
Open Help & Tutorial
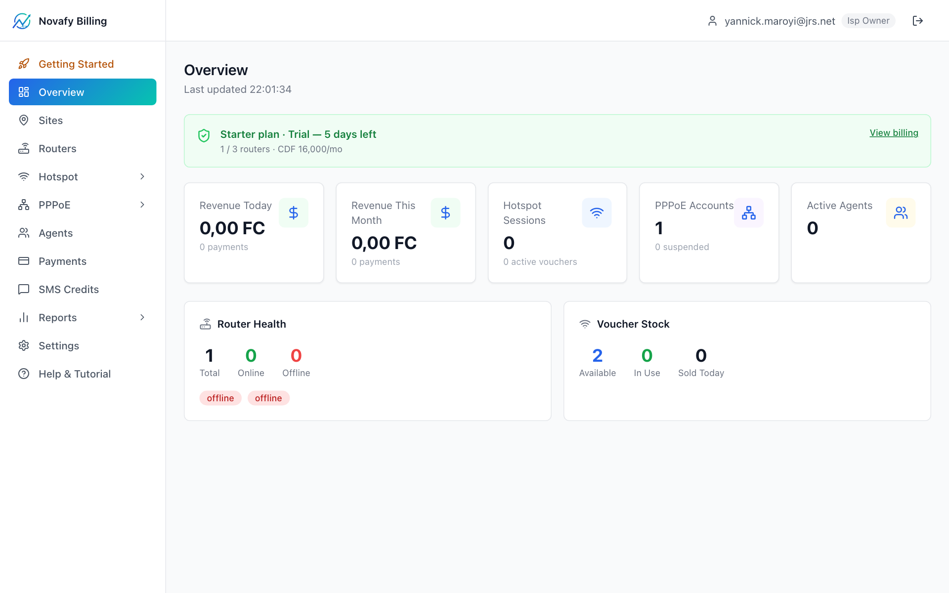pos(83,374)
